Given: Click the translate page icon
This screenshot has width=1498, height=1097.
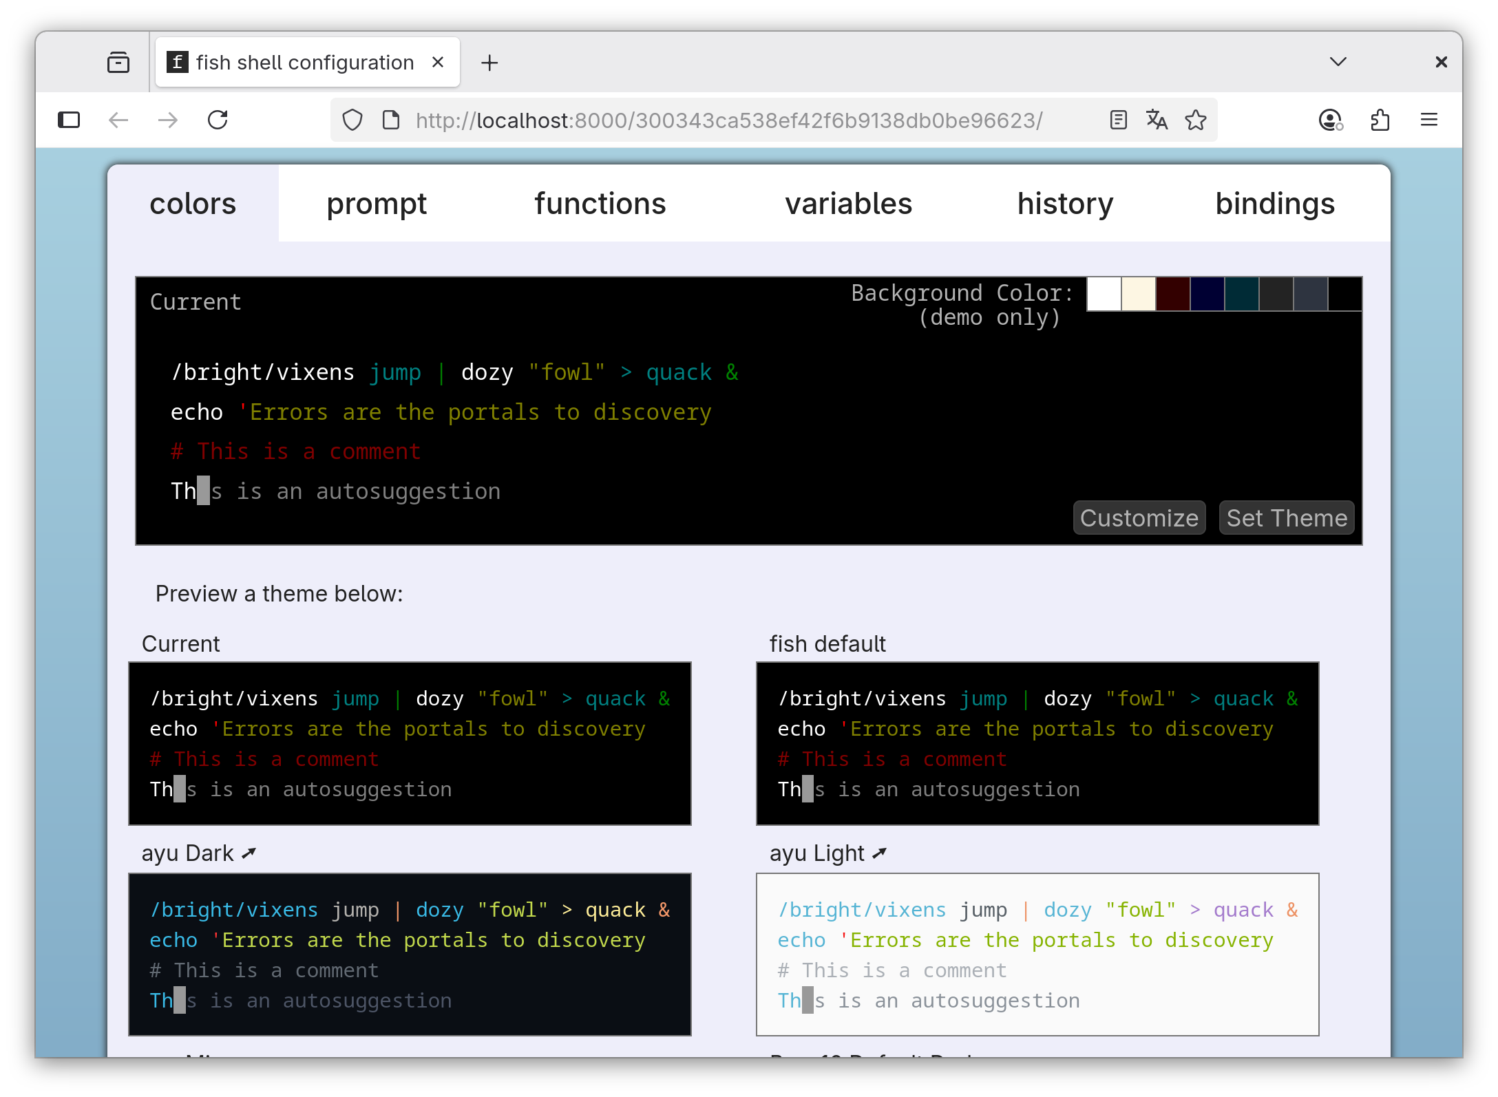Looking at the screenshot, I should (x=1157, y=120).
